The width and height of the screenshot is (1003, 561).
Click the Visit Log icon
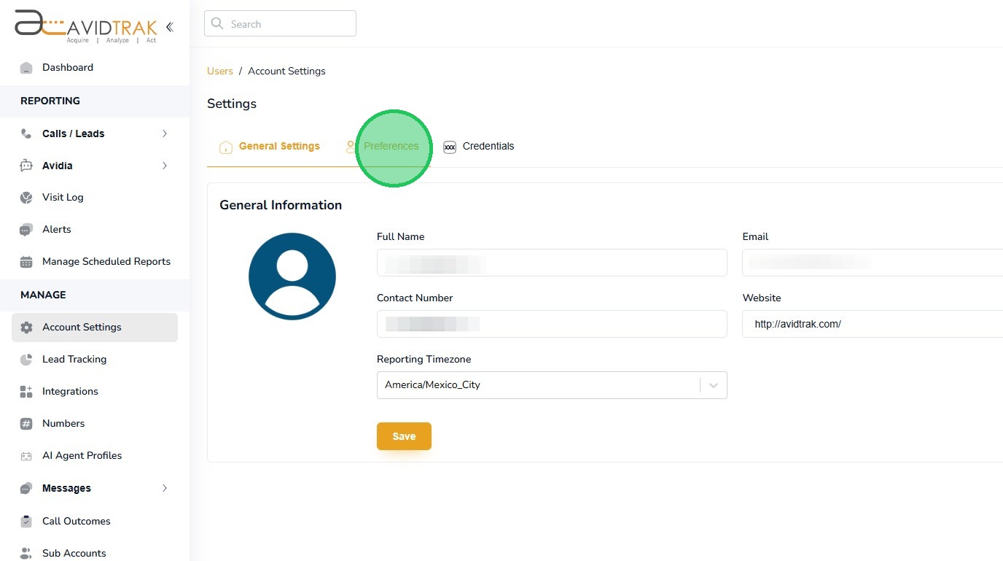coord(26,198)
